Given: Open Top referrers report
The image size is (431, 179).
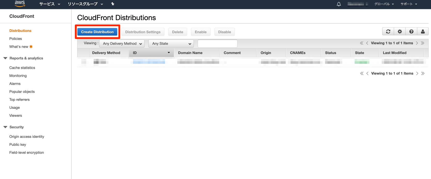Looking at the screenshot, I should [19, 100].
